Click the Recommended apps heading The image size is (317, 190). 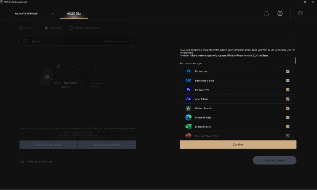191,63
